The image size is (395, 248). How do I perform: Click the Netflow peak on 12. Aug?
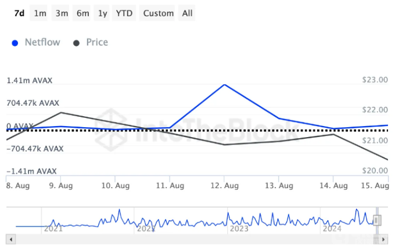[x=224, y=85]
